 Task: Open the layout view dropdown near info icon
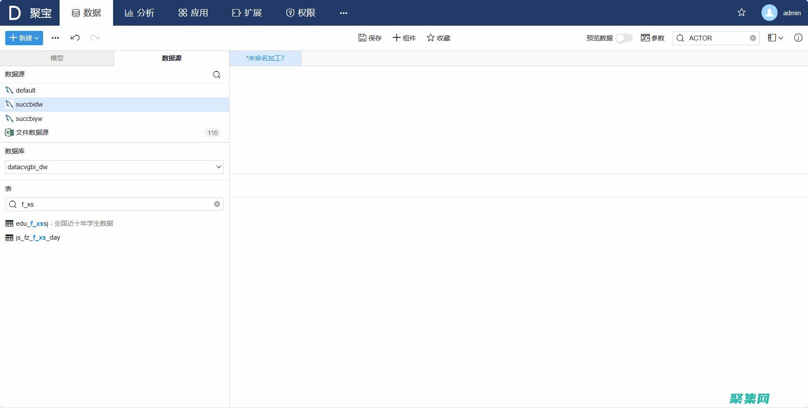(775, 38)
